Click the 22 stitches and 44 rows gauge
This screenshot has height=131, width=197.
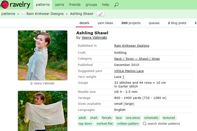pos(140,84)
